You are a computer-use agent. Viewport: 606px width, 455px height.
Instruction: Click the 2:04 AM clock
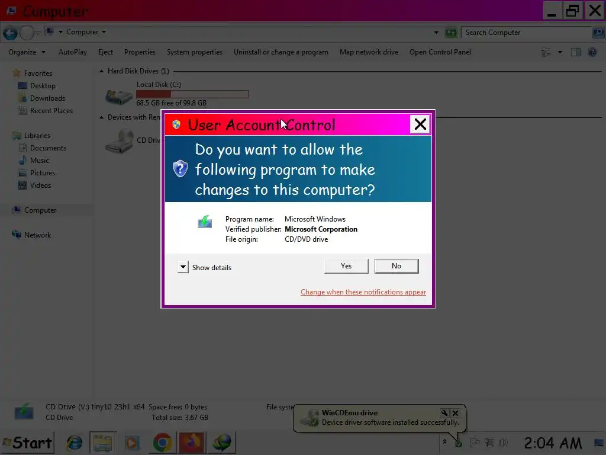click(553, 443)
